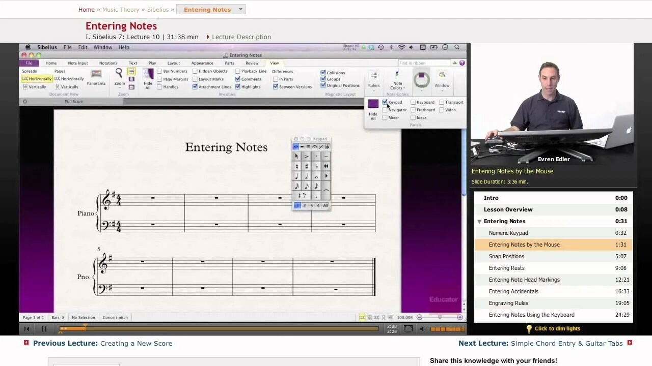Check the Transport panel checkbox
The height and width of the screenshot is (366, 652).
coord(441,102)
